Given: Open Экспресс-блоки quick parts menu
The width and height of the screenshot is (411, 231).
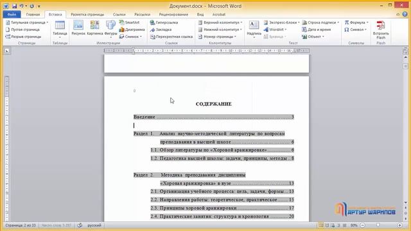Looking at the screenshot, I should pos(281,22).
